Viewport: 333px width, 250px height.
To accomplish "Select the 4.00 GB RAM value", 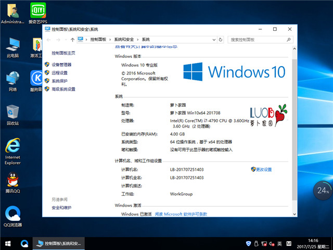I will [177, 134].
